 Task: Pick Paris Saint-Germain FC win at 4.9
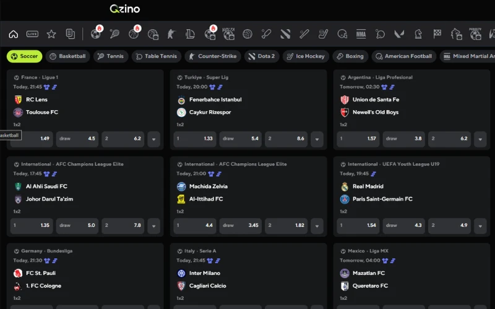449,226
